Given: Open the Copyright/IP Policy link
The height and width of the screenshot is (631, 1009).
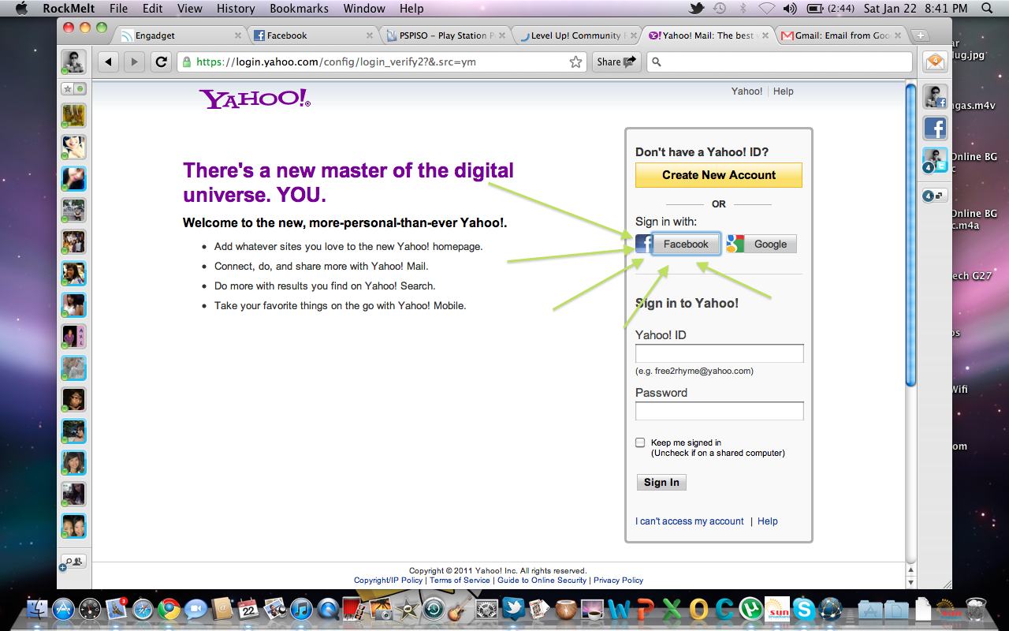Looking at the screenshot, I should [388, 580].
